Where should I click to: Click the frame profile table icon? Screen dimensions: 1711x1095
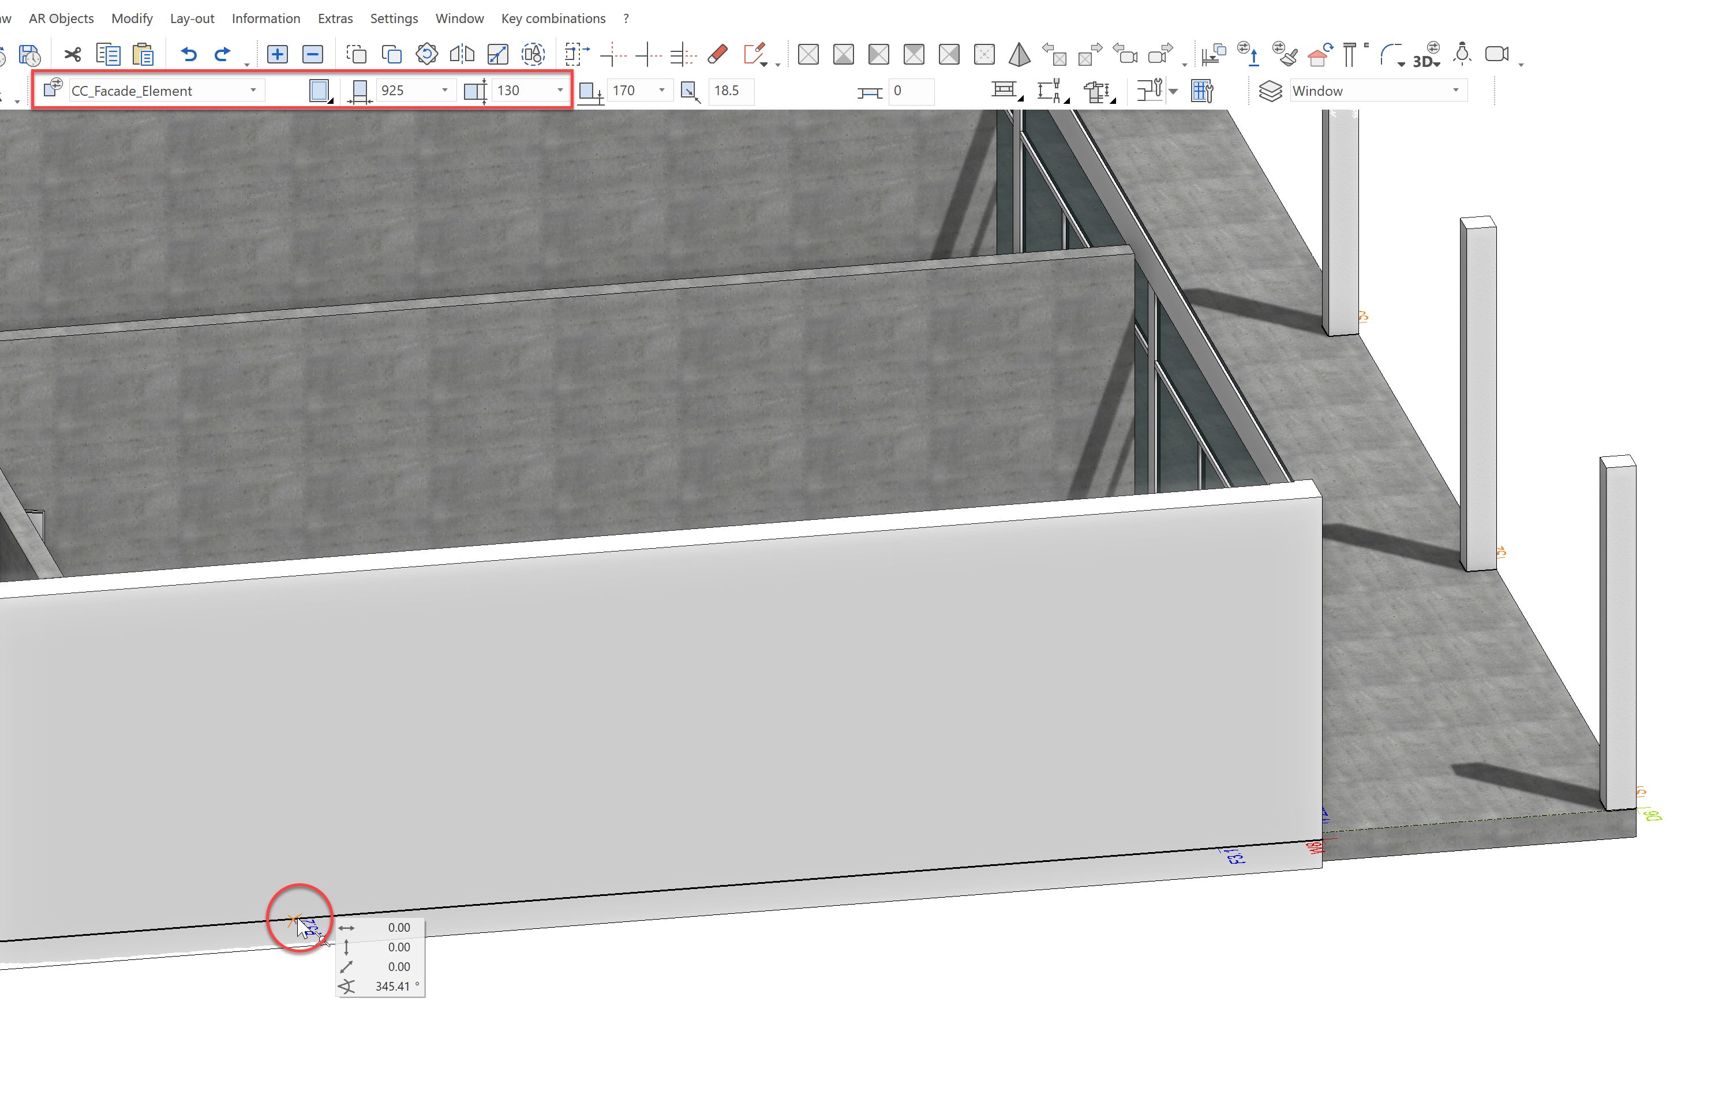1006,91
